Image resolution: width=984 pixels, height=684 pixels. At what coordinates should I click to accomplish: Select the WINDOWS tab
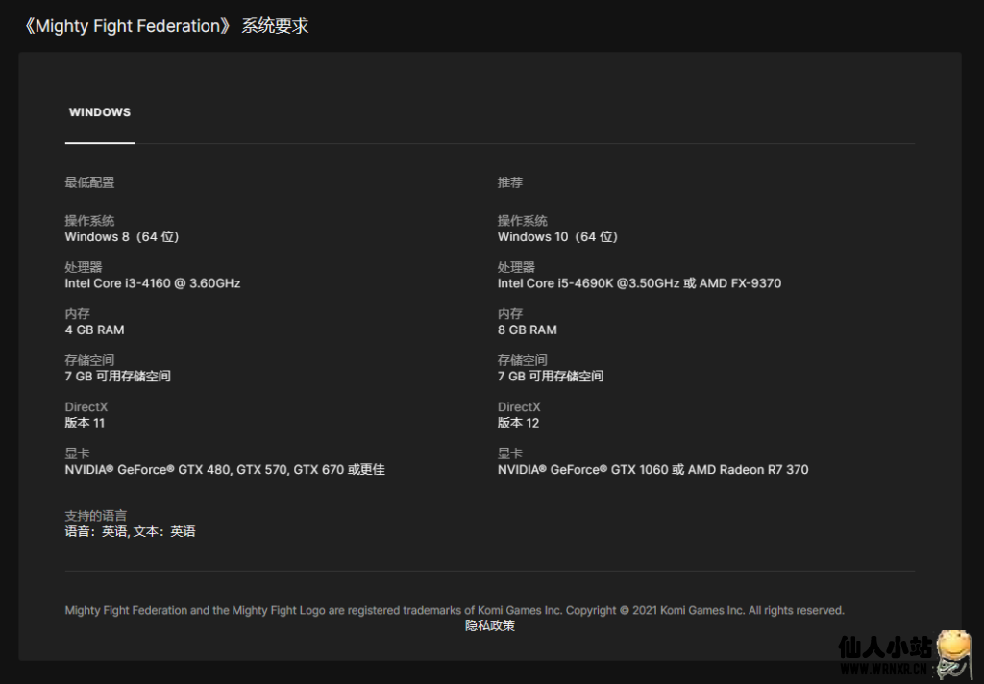(x=100, y=112)
